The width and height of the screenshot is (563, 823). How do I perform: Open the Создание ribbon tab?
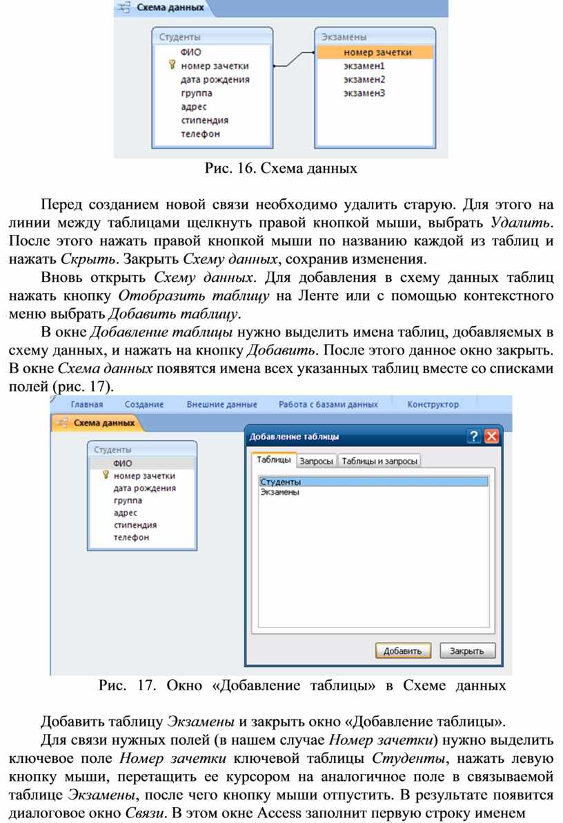click(x=144, y=404)
